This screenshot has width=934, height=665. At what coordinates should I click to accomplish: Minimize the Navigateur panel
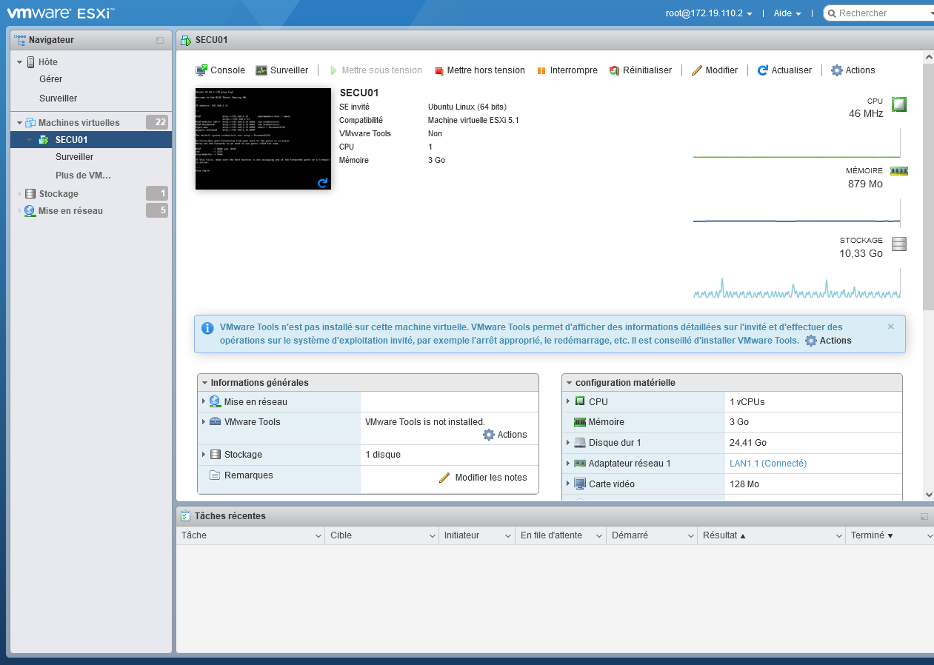(x=160, y=40)
